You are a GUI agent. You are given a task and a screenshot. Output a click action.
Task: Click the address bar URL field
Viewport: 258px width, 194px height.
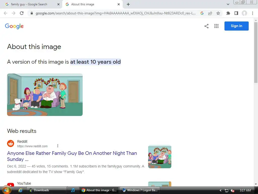coord(115,13)
